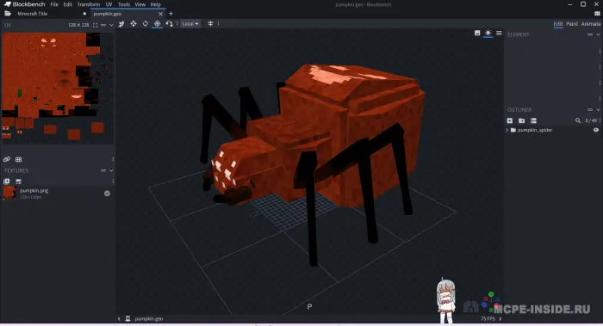Screen dimensions: 603x326
Task: Open the View menu
Action: [x=140, y=4]
